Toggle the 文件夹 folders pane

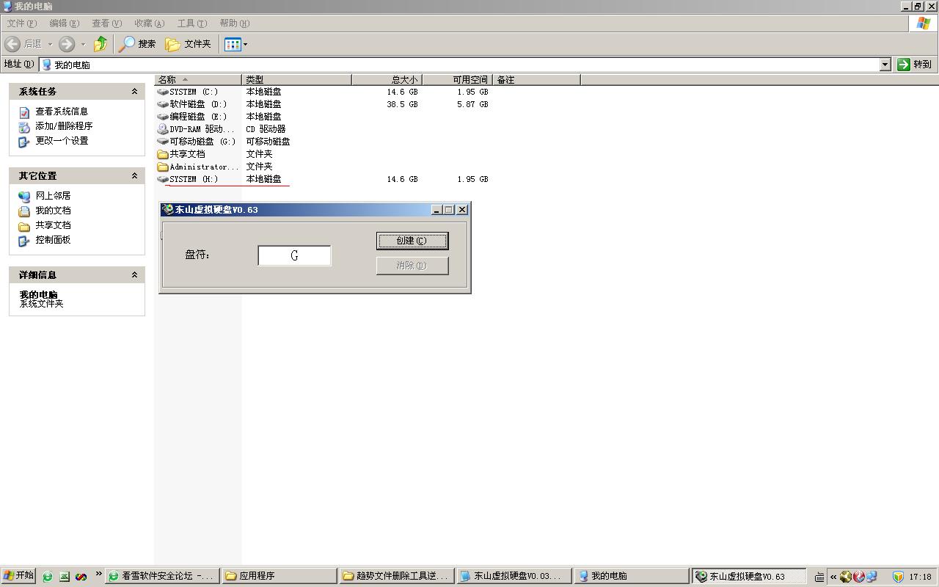coord(189,44)
